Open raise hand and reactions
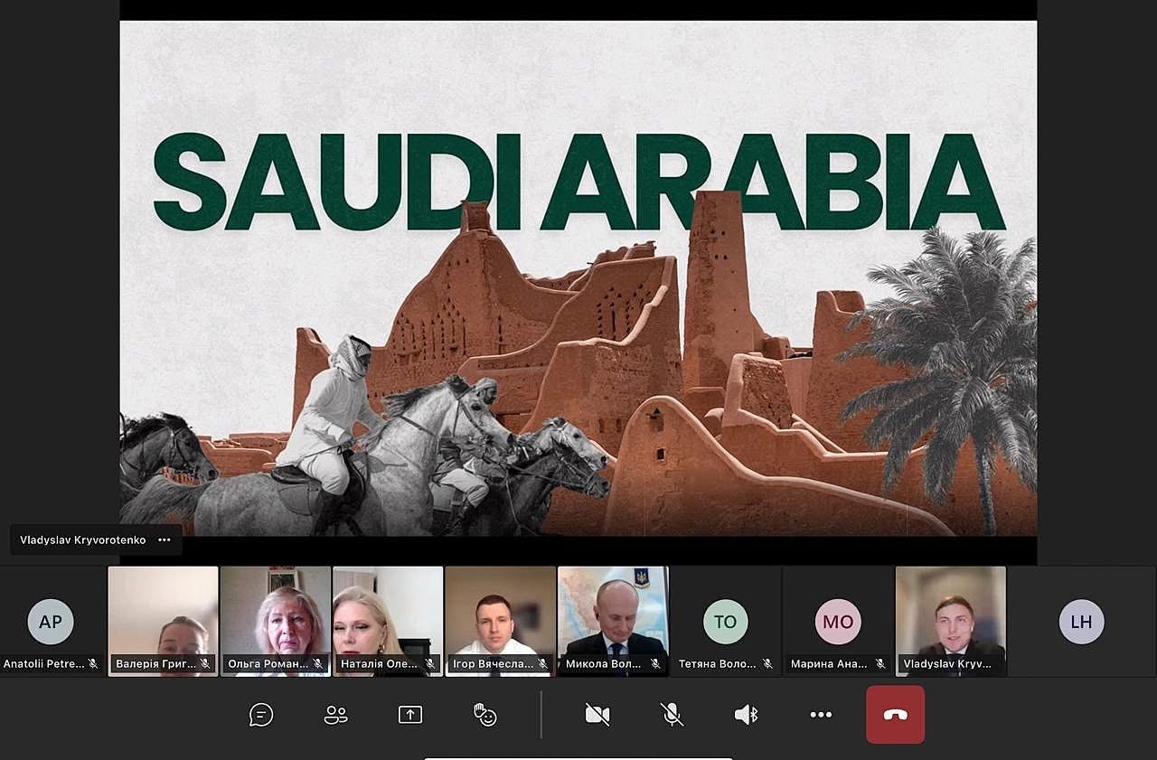Screen dimensions: 1157x760 pos(485,715)
